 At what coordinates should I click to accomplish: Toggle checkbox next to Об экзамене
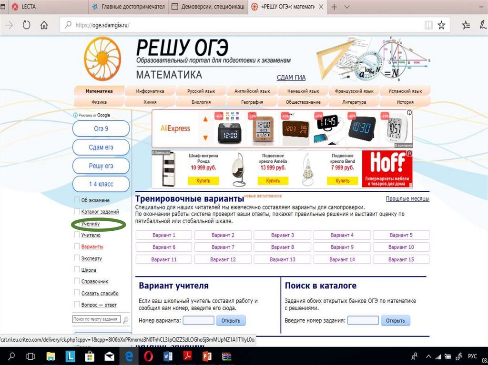pyautogui.click(x=77, y=199)
